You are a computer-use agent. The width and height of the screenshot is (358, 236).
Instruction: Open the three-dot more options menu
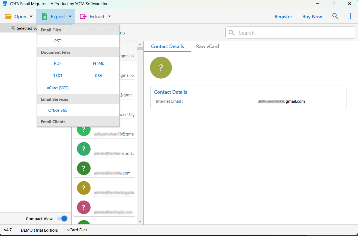[x=350, y=16]
